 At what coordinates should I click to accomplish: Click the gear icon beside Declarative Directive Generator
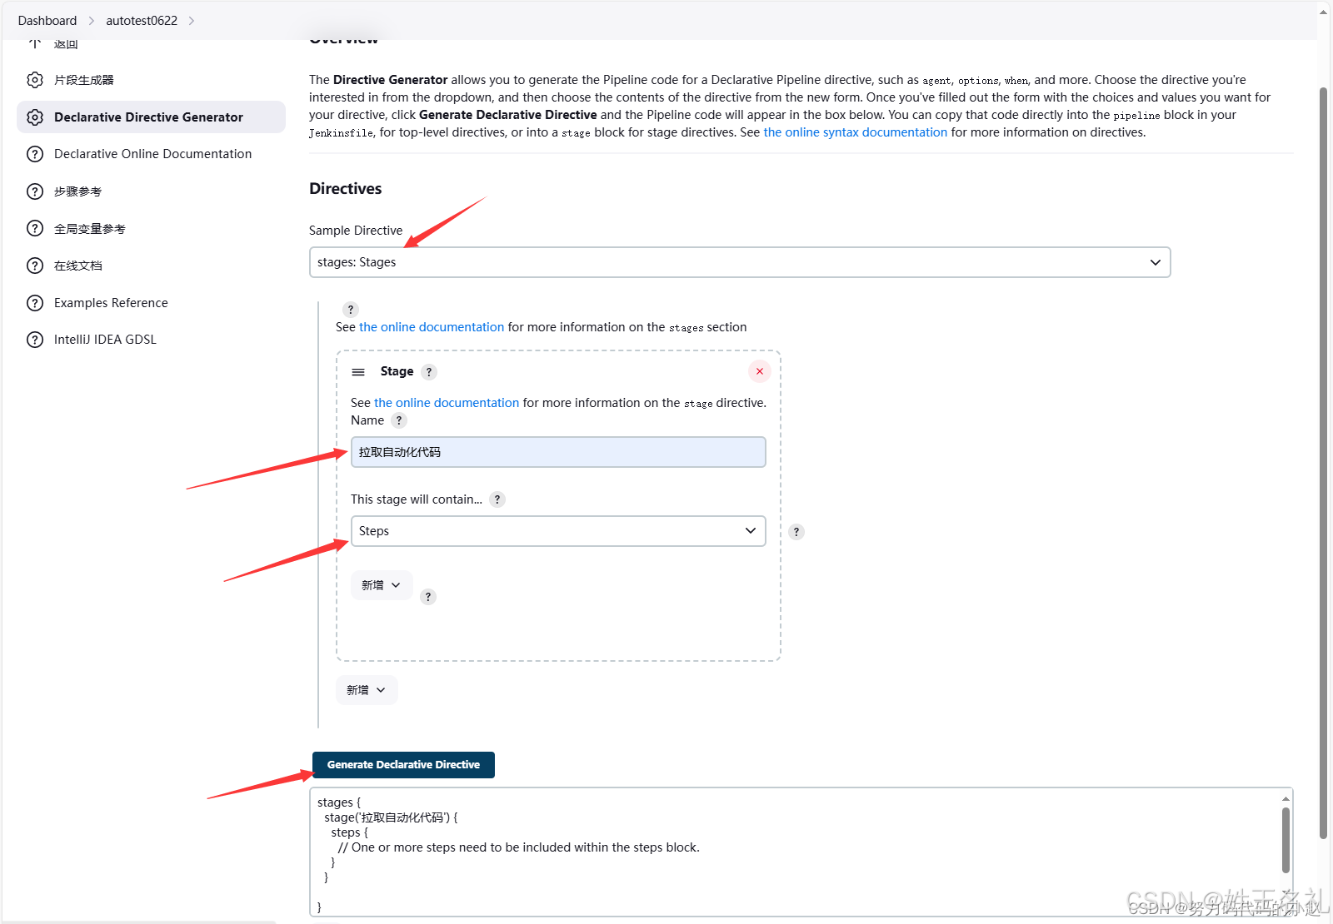35,117
